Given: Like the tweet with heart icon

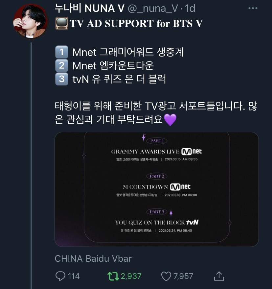Looking at the screenshot, I should [166, 276].
